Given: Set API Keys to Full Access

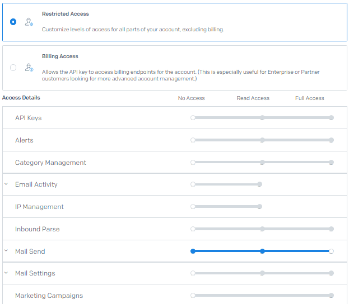Looking at the screenshot, I should 331,118.
